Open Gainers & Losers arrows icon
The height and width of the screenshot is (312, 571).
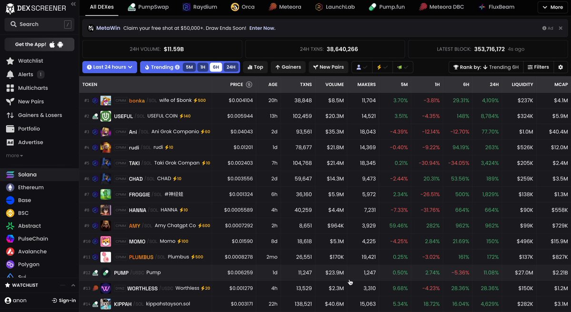click(x=10, y=115)
